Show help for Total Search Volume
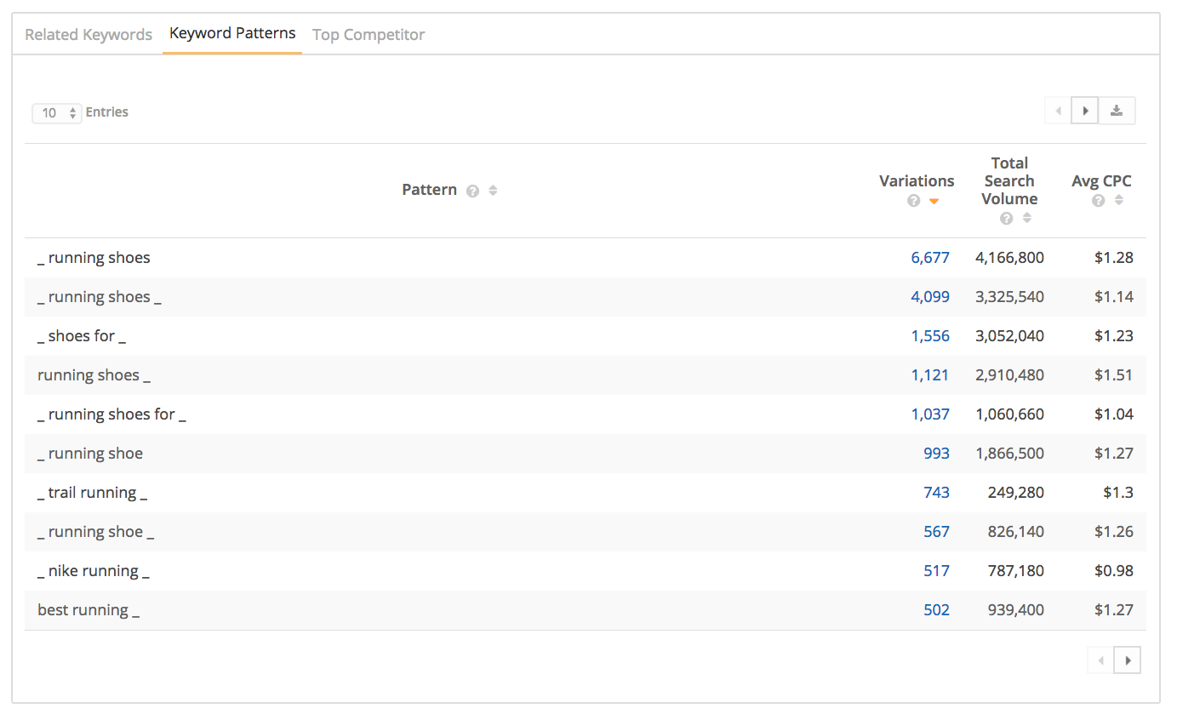 (1007, 219)
